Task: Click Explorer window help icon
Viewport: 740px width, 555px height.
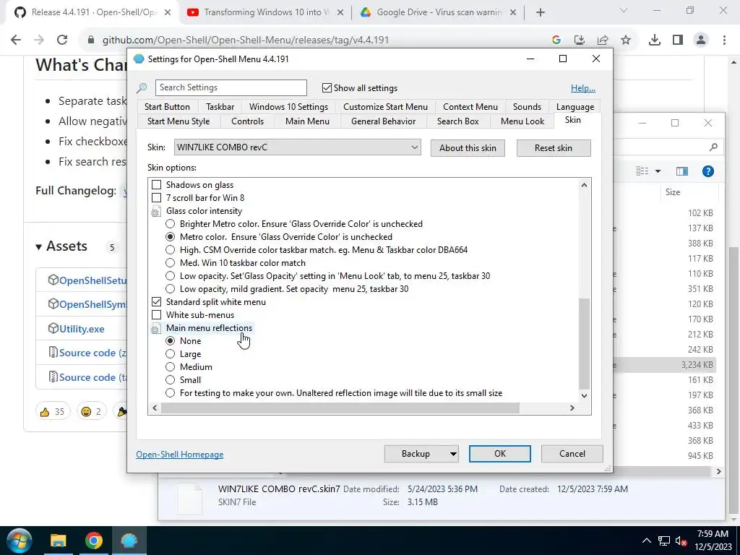Action: pos(708,171)
